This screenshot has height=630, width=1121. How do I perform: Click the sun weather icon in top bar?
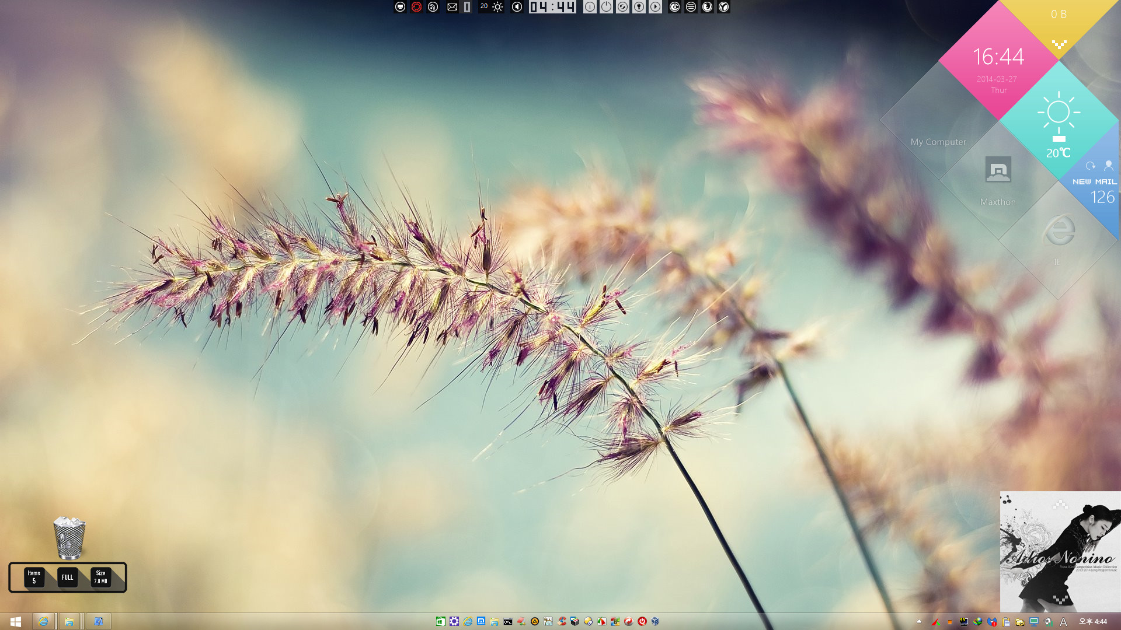pos(497,7)
